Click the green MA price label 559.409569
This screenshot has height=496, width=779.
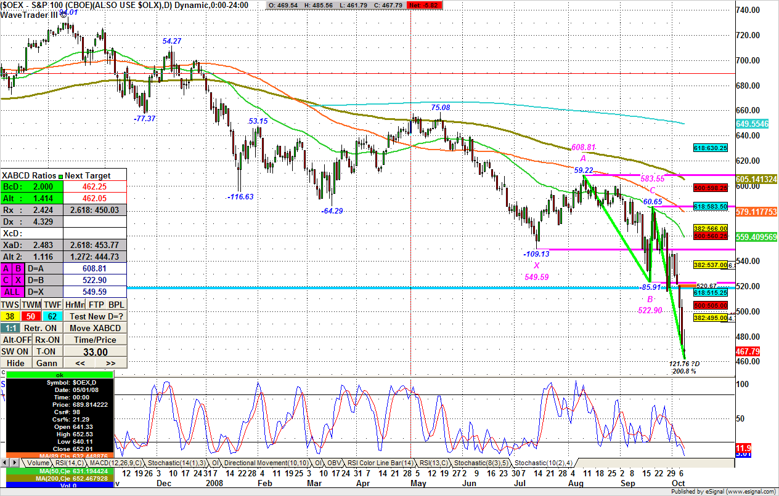(755, 236)
